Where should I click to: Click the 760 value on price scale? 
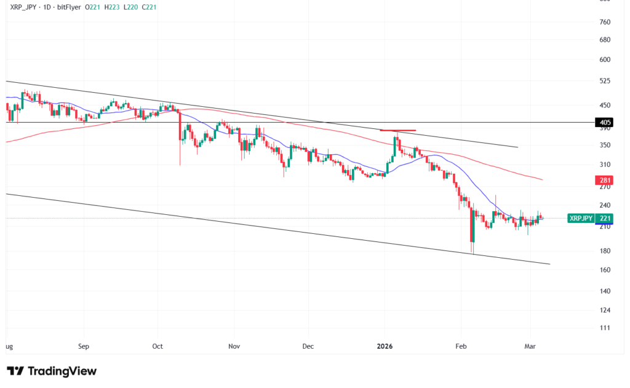pos(604,22)
